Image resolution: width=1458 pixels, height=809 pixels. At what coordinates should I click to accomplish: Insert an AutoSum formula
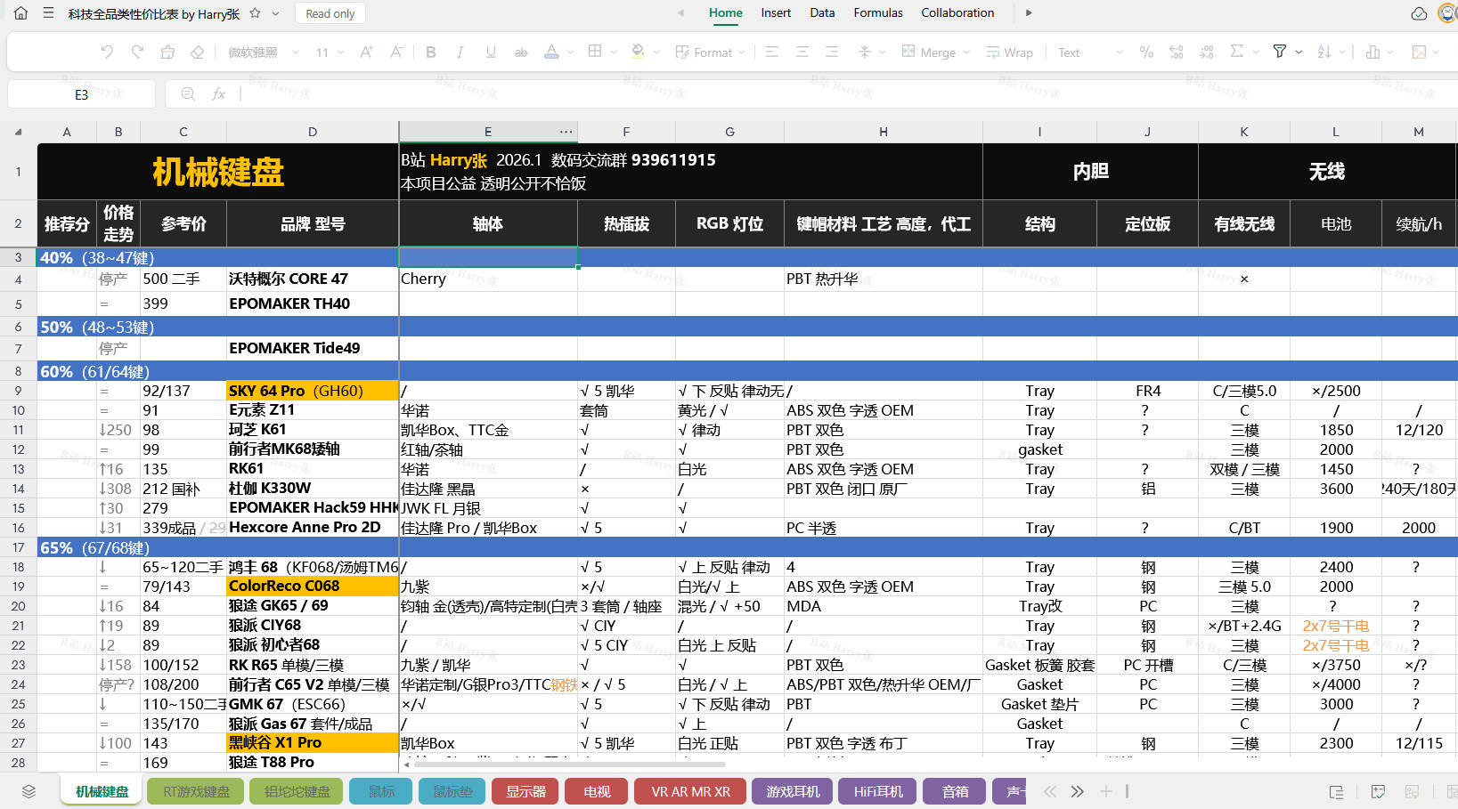1237,52
